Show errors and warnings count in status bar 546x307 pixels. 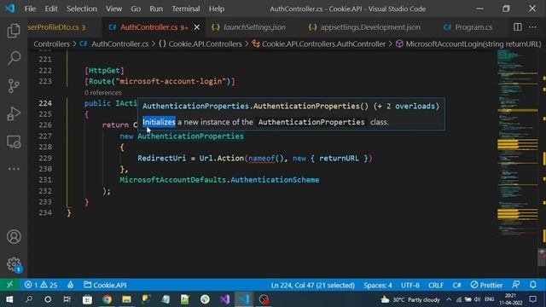pos(40,285)
